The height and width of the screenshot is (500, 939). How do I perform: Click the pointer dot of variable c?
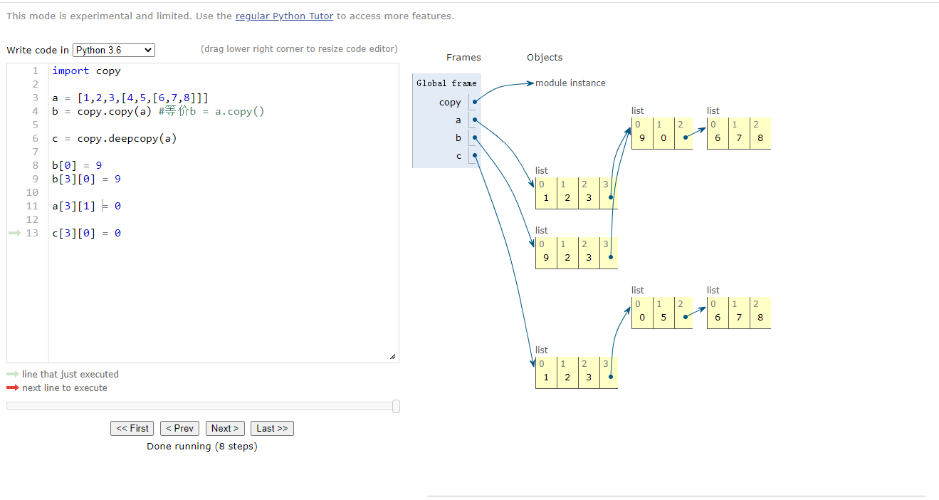click(475, 155)
